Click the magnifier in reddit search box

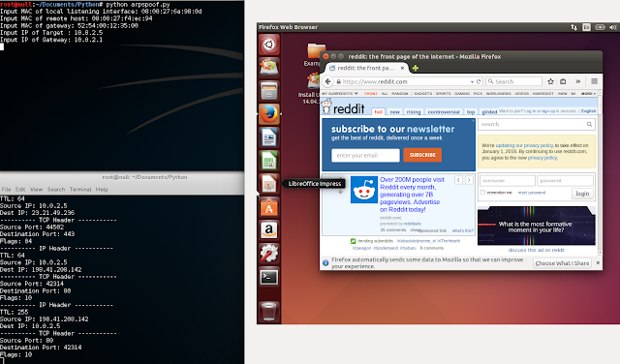(x=589, y=124)
